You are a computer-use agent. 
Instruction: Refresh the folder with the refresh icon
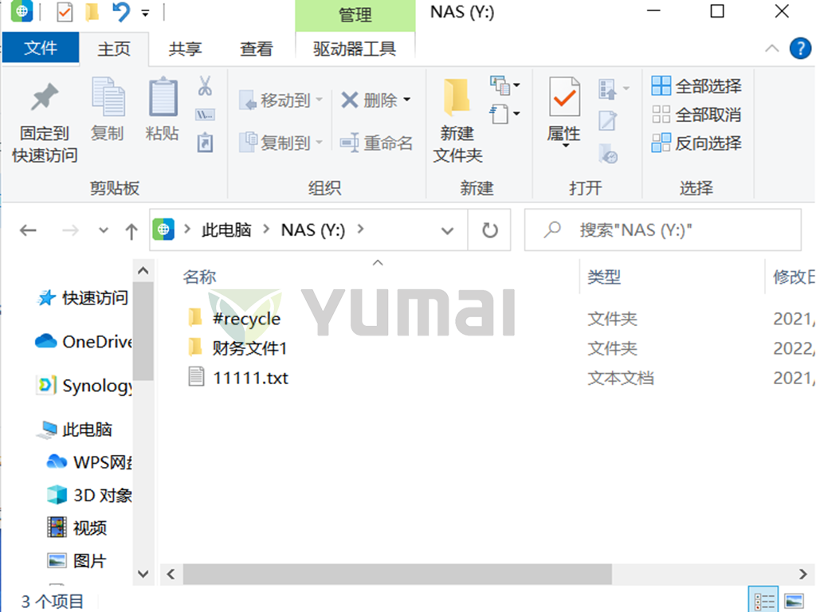tap(488, 229)
